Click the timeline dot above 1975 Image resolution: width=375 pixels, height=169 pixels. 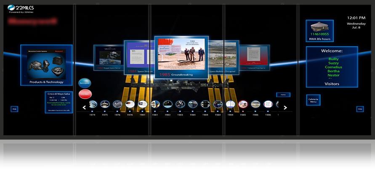click(x=105, y=111)
